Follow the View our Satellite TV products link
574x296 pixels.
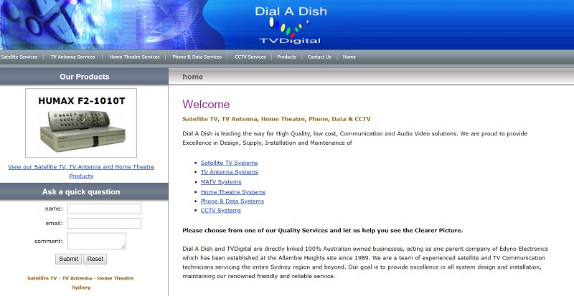(x=81, y=171)
